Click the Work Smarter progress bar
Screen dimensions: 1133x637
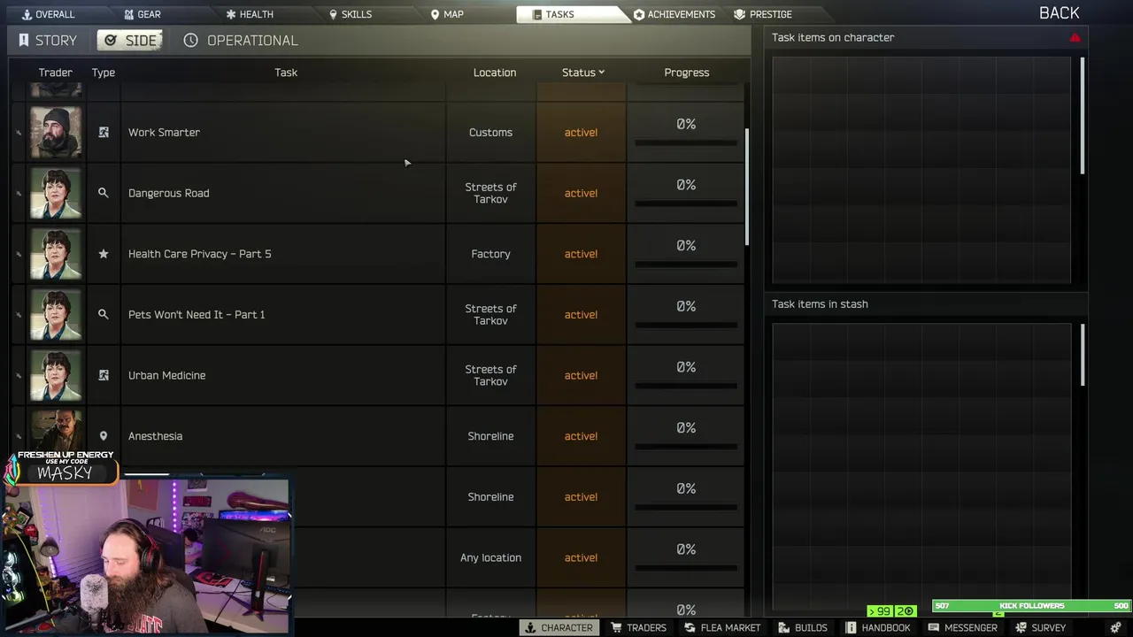686,142
